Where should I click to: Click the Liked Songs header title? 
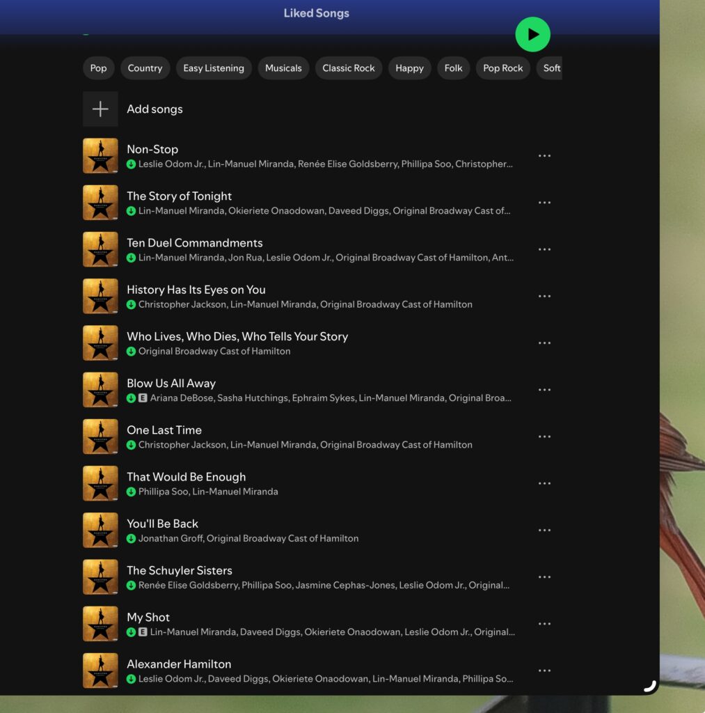click(317, 13)
